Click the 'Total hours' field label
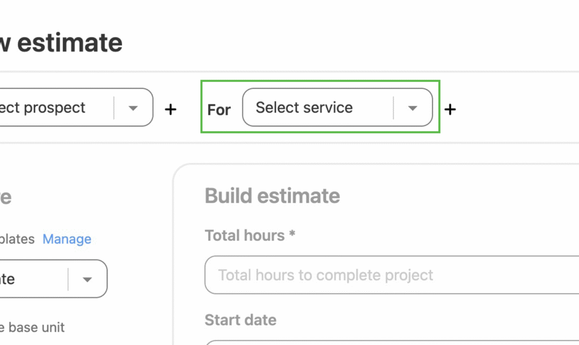Screen dimensions: 579x345 pyautogui.click(x=244, y=235)
